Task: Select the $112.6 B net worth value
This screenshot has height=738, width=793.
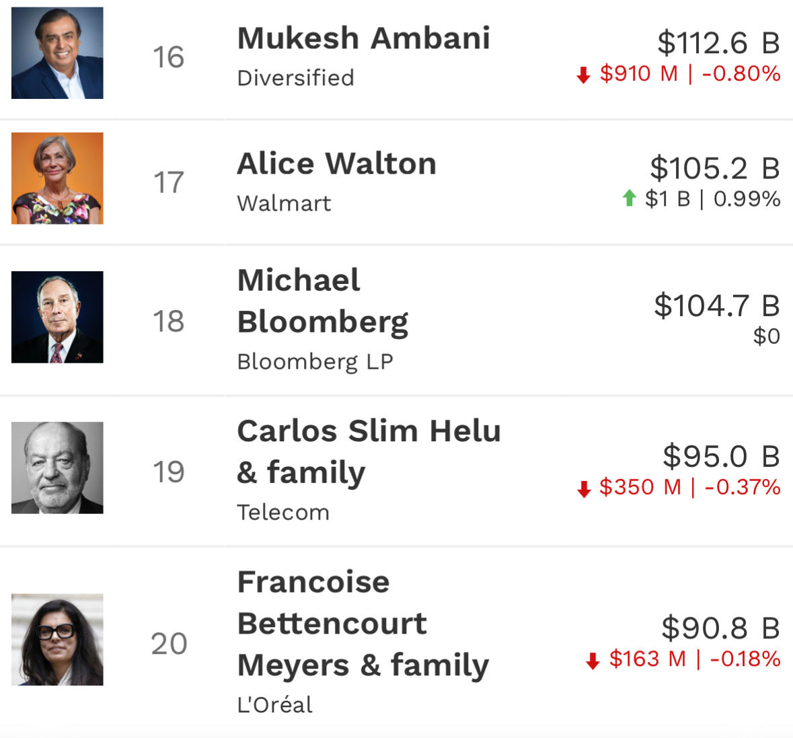Action: point(718,42)
